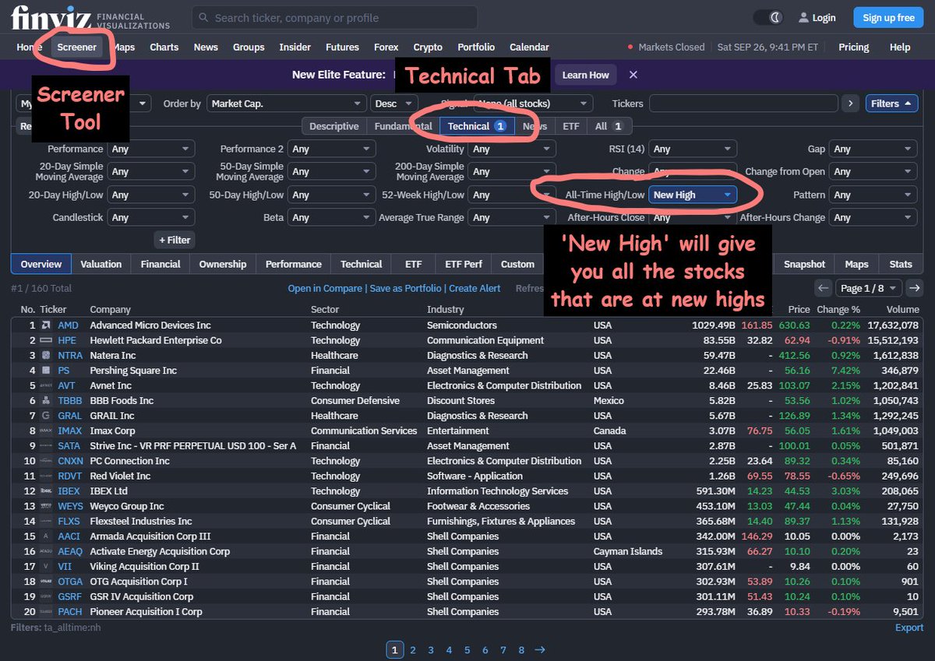Sort by the Volume column header
The image size is (935, 661).
pyautogui.click(x=901, y=309)
